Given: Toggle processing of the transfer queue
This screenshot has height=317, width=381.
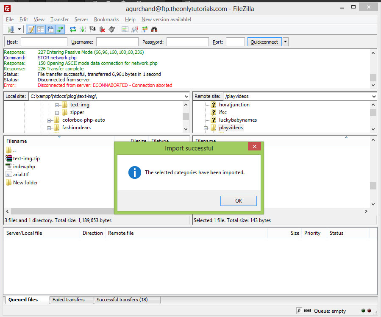Looking at the screenshot, I should pyautogui.click(x=83, y=29).
